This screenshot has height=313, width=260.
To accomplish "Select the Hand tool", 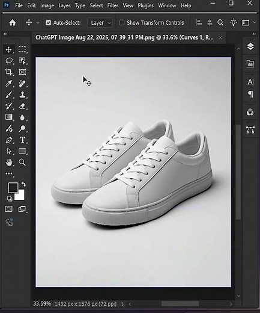I will [x=8, y=162].
